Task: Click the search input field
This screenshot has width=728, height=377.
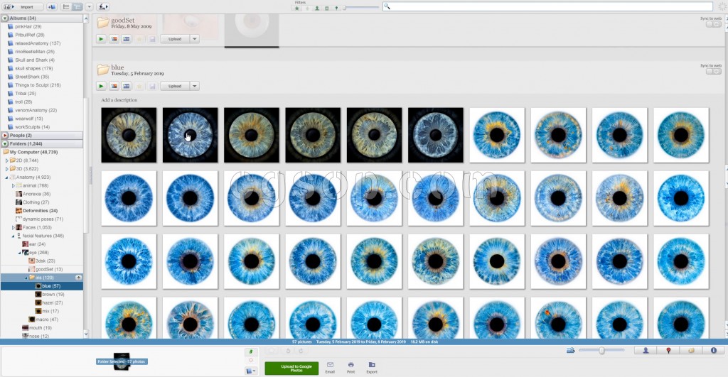Action: click(x=548, y=6)
